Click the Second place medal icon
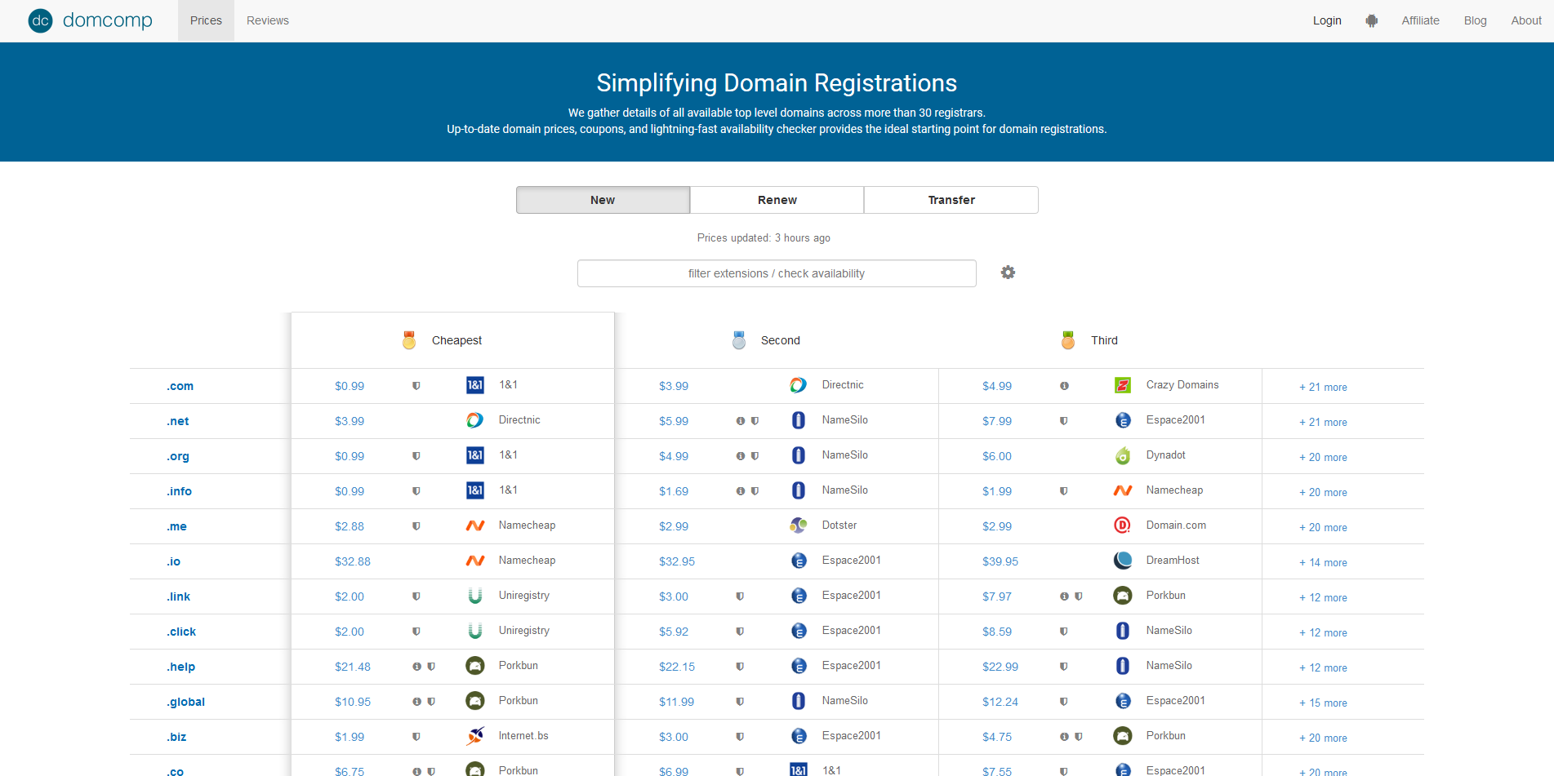Viewport: 1554px width, 776px height. pyautogui.click(x=739, y=340)
